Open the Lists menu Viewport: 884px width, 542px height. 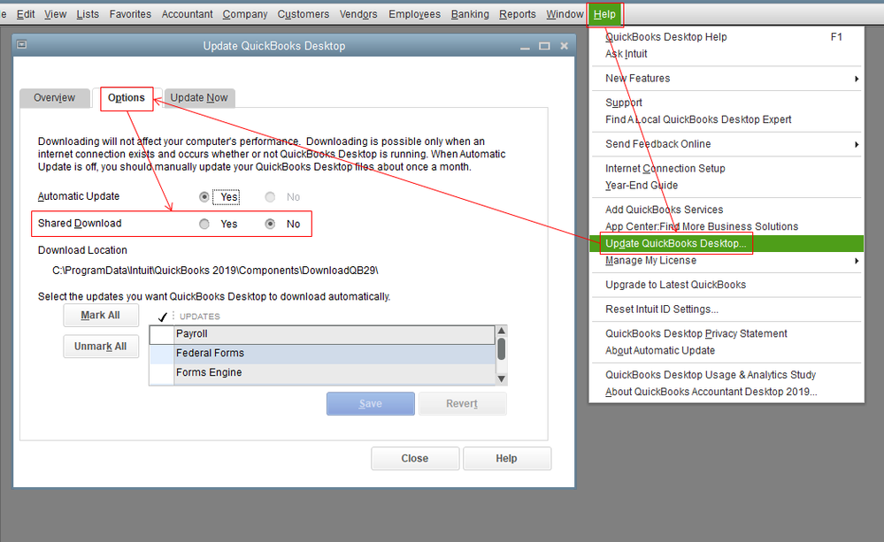point(88,14)
